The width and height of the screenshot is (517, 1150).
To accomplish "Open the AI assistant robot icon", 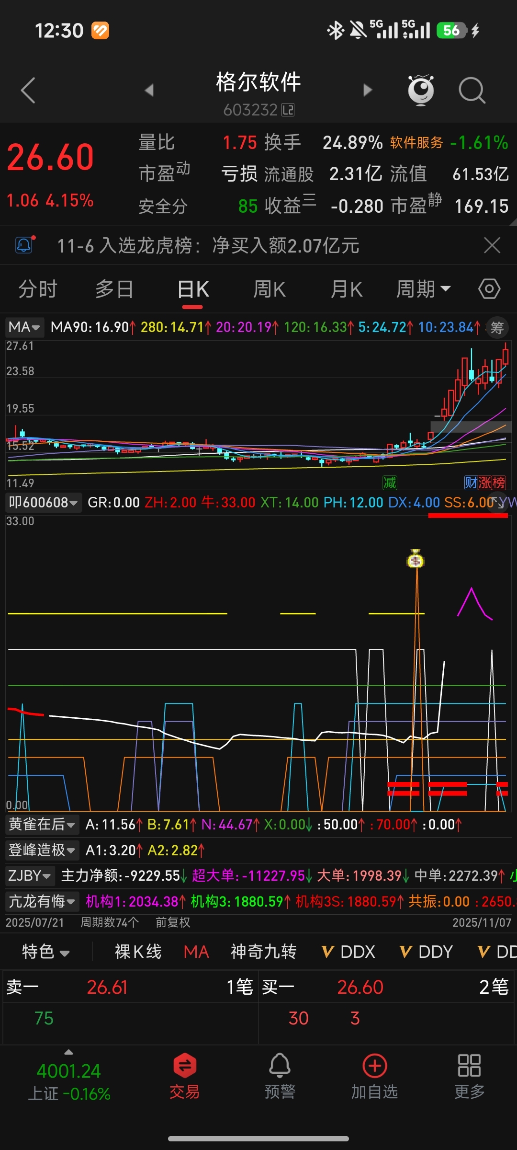I will pyautogui.click(x=421, y=90).
